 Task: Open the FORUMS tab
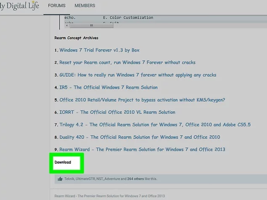[x=56, y=6]
